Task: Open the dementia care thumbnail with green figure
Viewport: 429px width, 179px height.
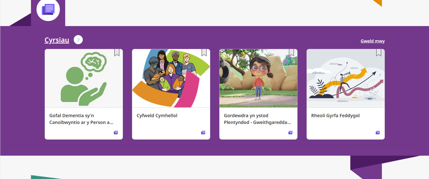Action: point(84,78)
